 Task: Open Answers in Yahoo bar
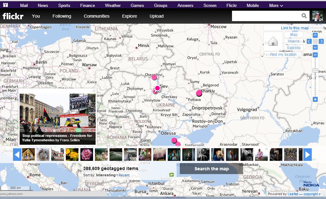(x=185, y=6)
